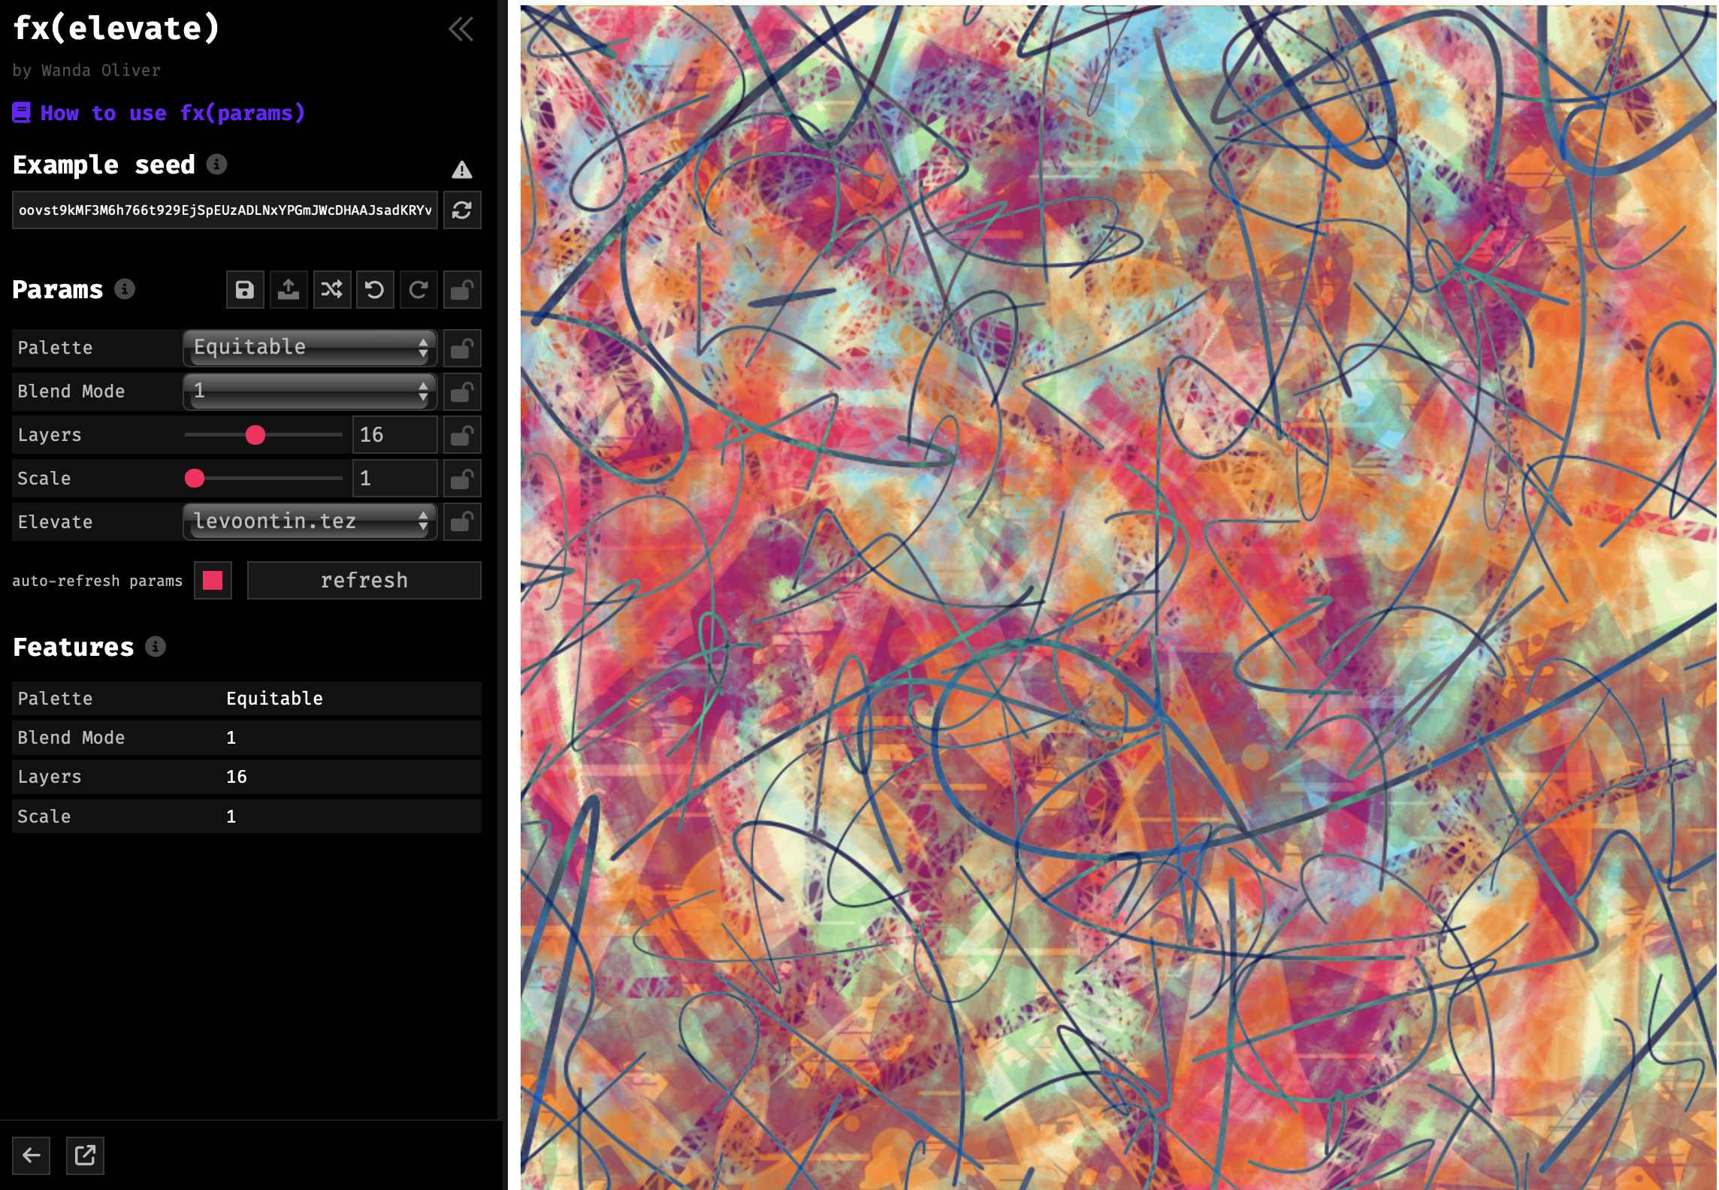Lock the Scale parameter

(x=462, y=479)
